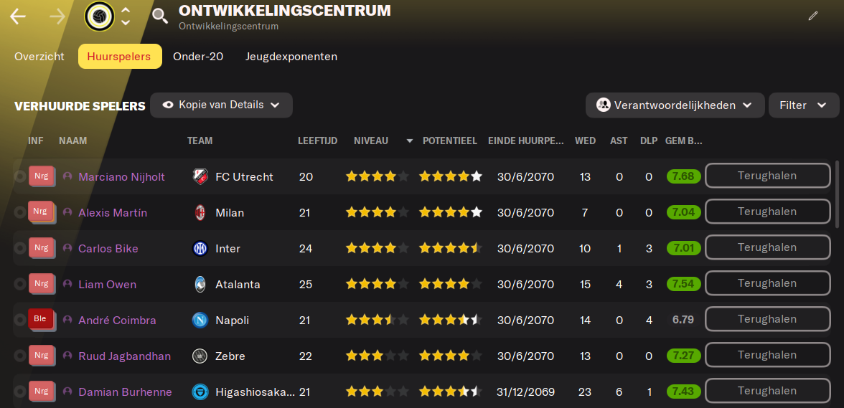Click the back navigation arrow
The width and height of the screenshot is (844, 408).
pos(18,16)
